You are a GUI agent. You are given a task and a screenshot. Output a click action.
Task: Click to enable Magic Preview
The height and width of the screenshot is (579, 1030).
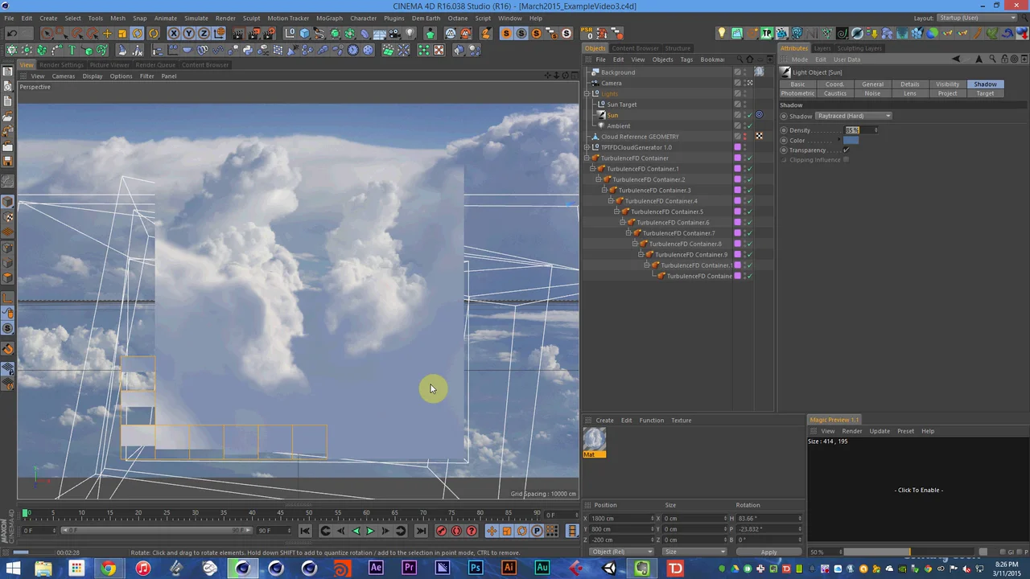(x=918, y=490)
